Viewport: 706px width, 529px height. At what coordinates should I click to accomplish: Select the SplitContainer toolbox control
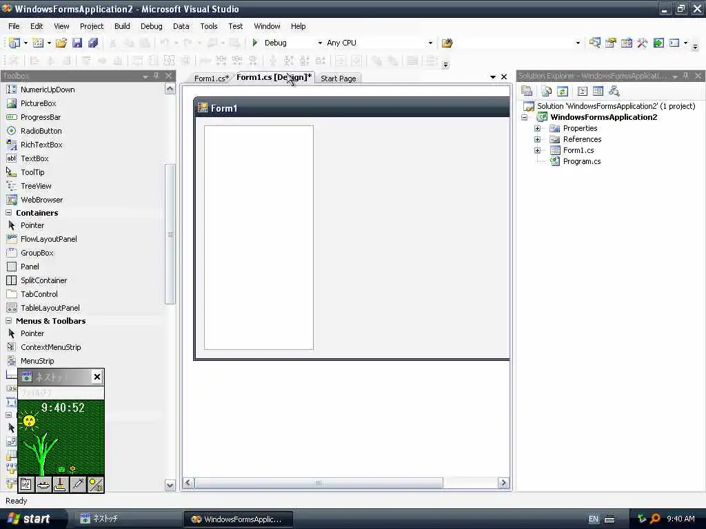coord(43,280)
